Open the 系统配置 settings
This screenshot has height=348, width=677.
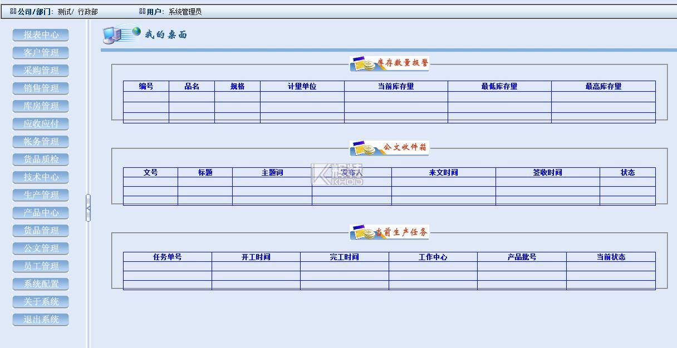41,284
